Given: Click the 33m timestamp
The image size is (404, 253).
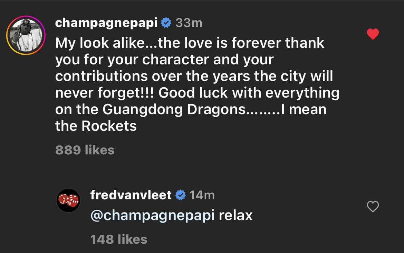Looking at the screenshot, I should [189, 23].
